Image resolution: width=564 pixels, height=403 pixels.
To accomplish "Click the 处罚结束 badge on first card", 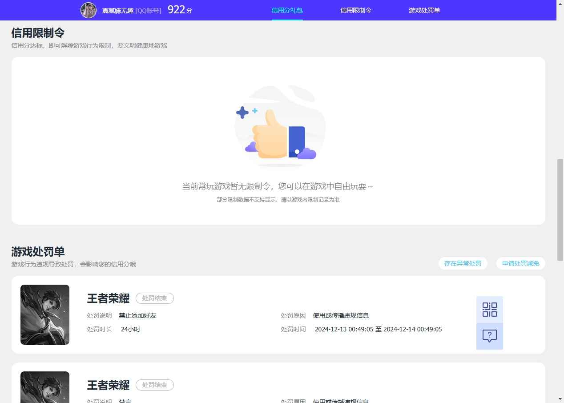I will coord(154,298).
